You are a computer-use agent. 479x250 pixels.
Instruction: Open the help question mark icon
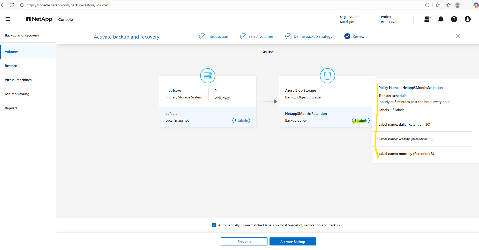click(x=454, y=19)
